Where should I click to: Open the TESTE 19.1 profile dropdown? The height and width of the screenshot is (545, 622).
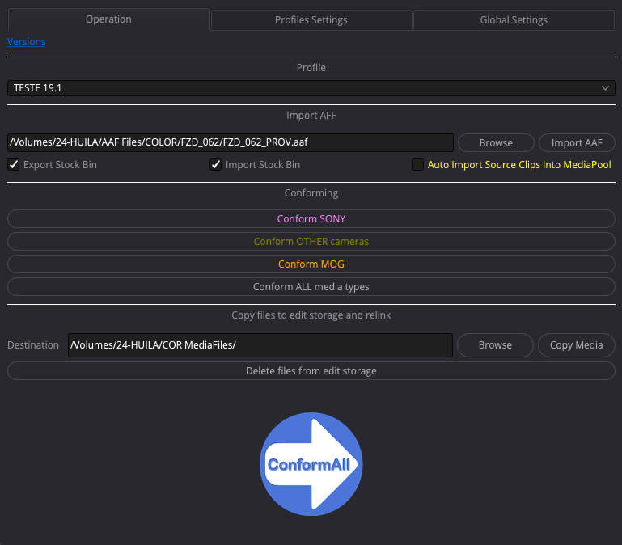(x=311, y=87)
